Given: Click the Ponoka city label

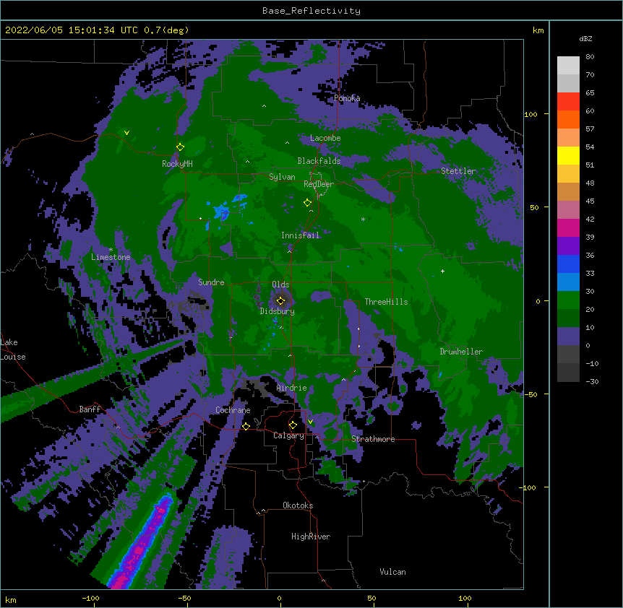Looking at the screenshot, I should coord(347,98).
